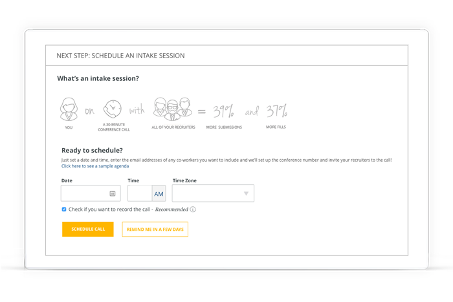Focus the Date input field

click(x=91, y=193)
